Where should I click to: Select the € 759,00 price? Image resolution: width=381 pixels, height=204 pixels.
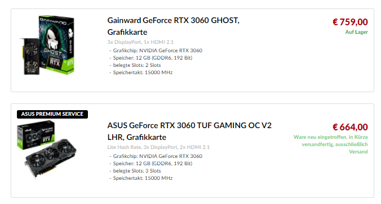(350, 22)
